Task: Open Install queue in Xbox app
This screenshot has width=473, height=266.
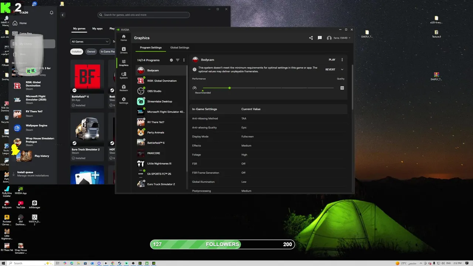Action: (33, 174)
